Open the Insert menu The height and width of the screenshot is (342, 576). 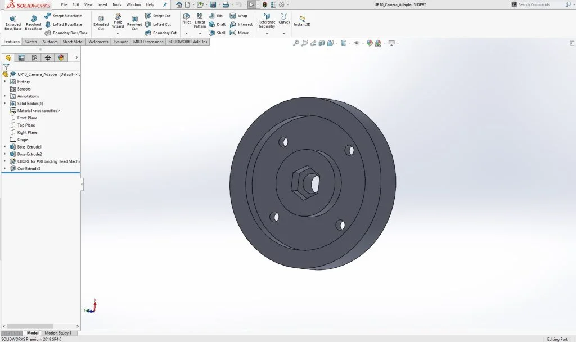[102, 4]
